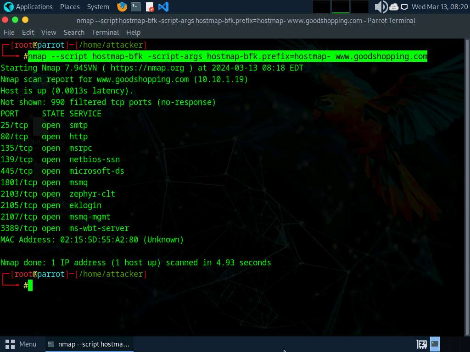The width and height of the screenshot is (470, 352).
Task: Open the Terminal menu in the menu bar
Action: [105, 33]
